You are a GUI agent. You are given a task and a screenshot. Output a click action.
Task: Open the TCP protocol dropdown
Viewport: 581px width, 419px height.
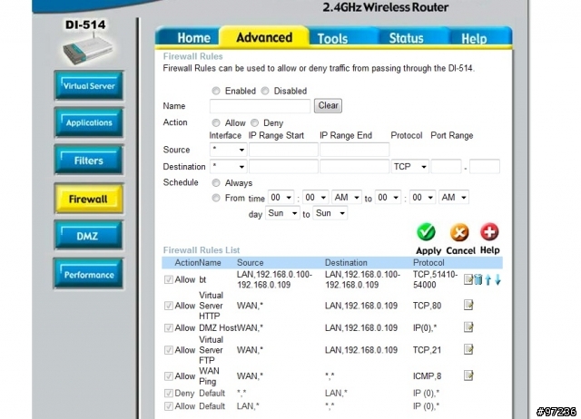click(x=409, y=167)
